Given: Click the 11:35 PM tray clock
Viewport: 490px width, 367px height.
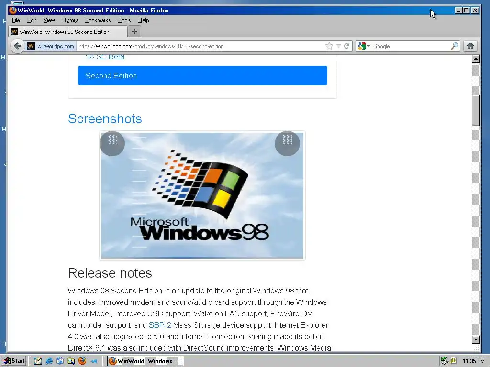Looking at the screenshot, I should tap(474, 361).
